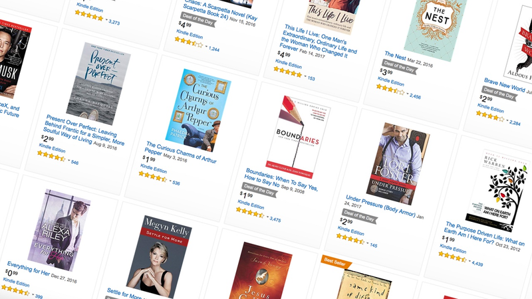Click Deal of the Day badge under Boundaries
This screenshot has height=299, width=532.
[259, 190]
